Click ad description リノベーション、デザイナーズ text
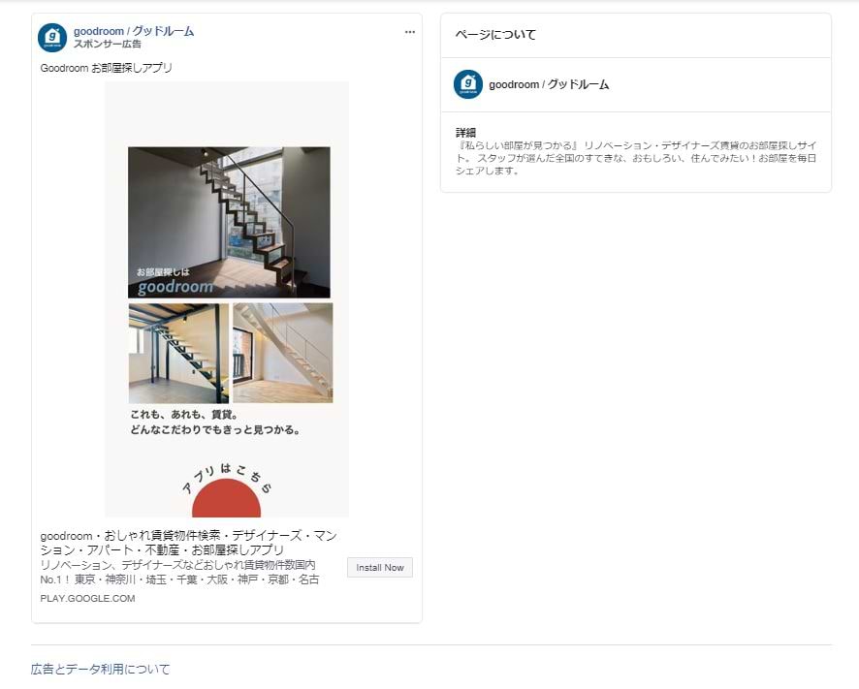The width and height of the screenshot is (859, 689). point(179,572)
